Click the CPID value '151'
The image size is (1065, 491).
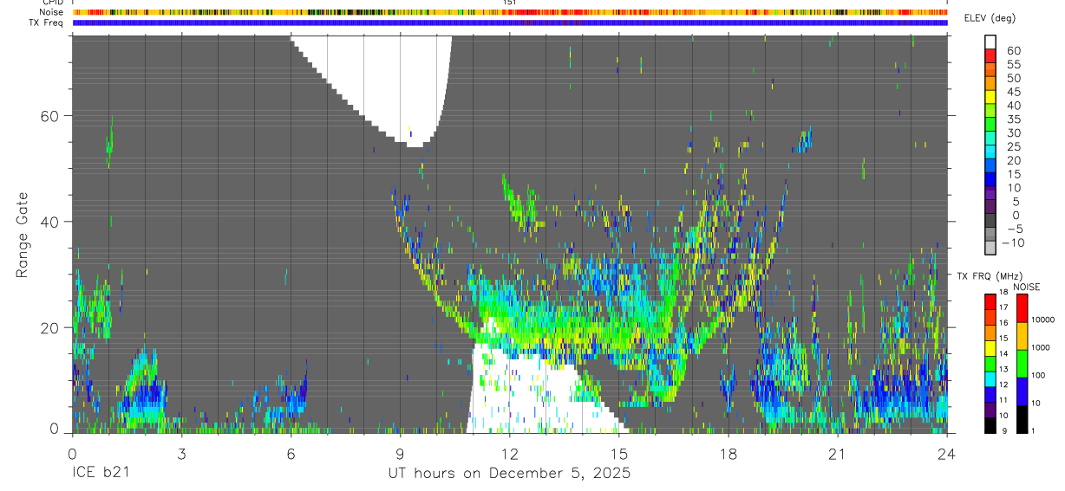click(x=511, y=3)
